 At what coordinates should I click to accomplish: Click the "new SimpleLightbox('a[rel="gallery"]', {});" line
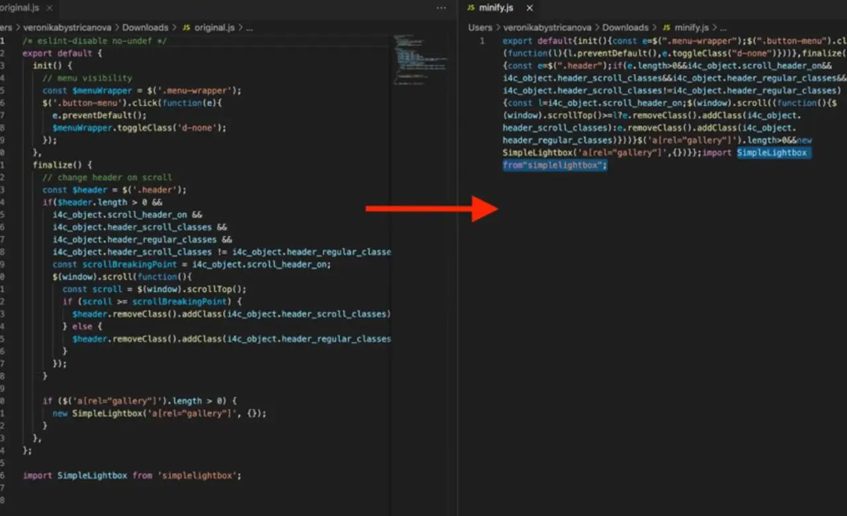[159, 413]
